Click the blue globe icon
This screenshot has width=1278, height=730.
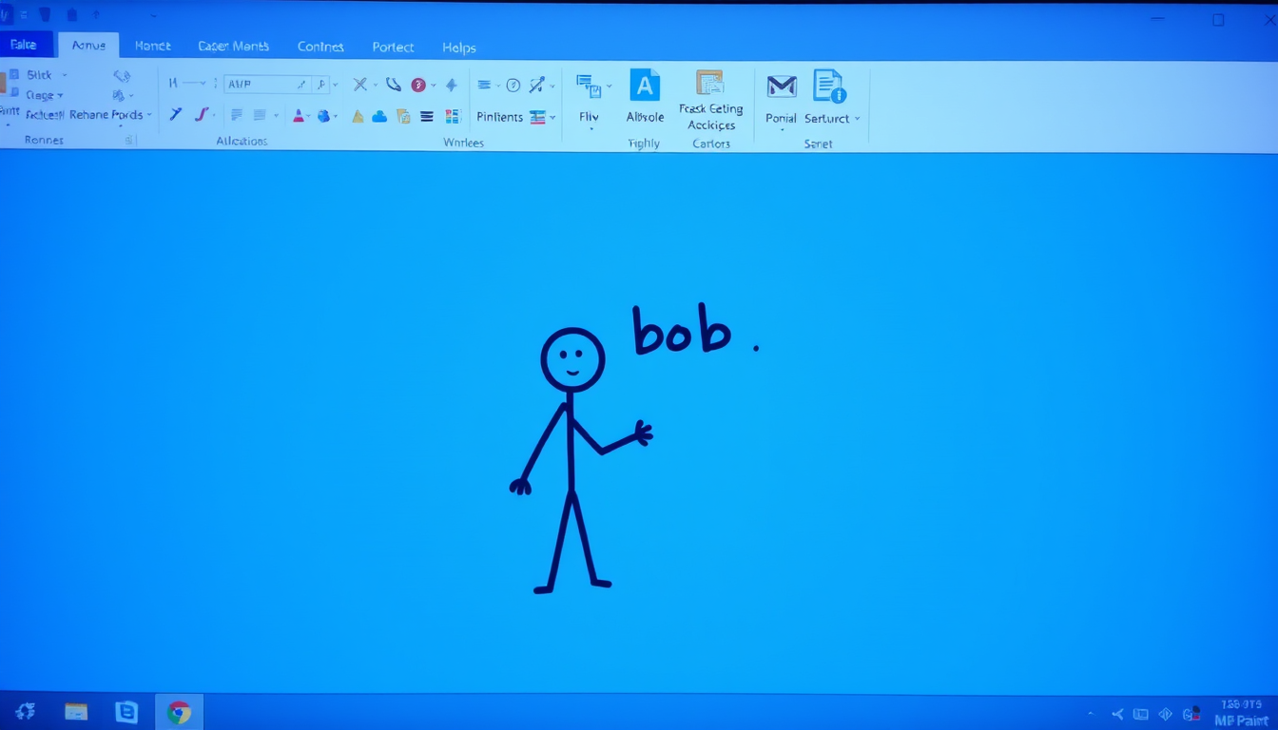pos(324,116)
